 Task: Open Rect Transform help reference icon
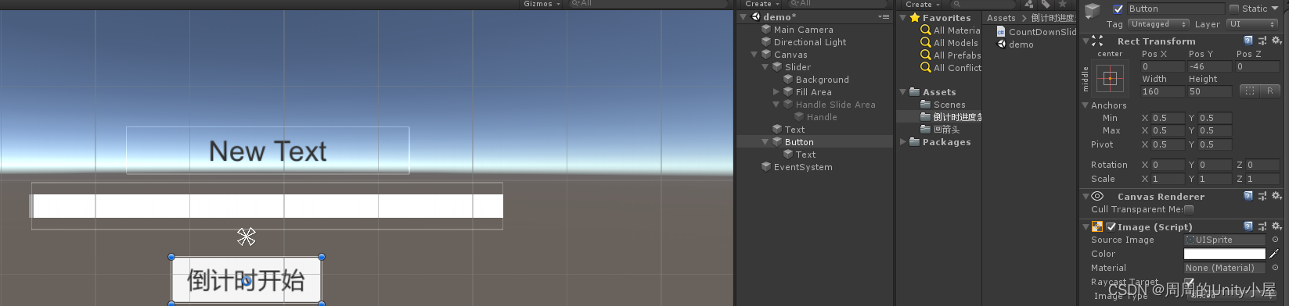[x=1248, y=41]
